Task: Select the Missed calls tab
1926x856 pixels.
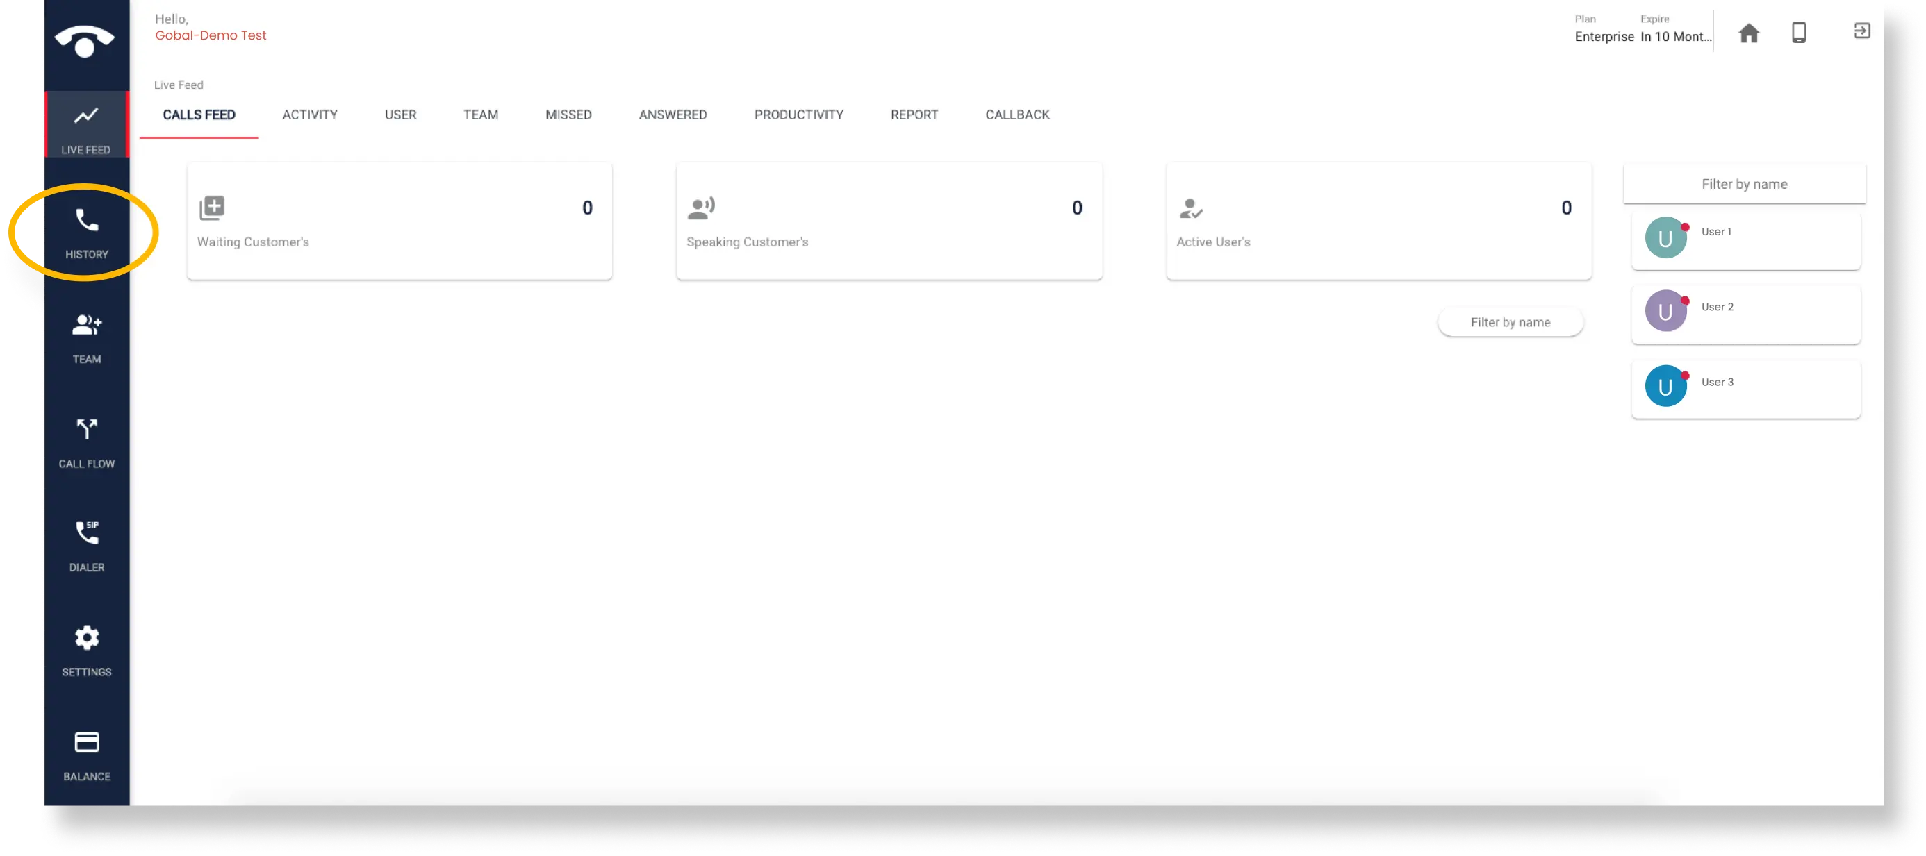Action: pos(568,115)
